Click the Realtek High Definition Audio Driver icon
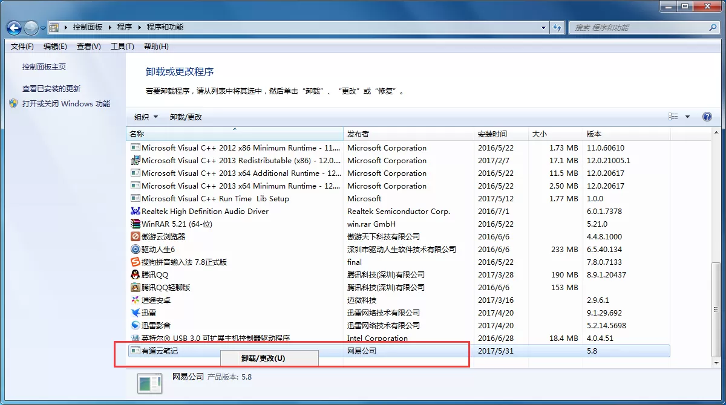The height and width of the screenshot is (405, 726). tap(136, 211)
